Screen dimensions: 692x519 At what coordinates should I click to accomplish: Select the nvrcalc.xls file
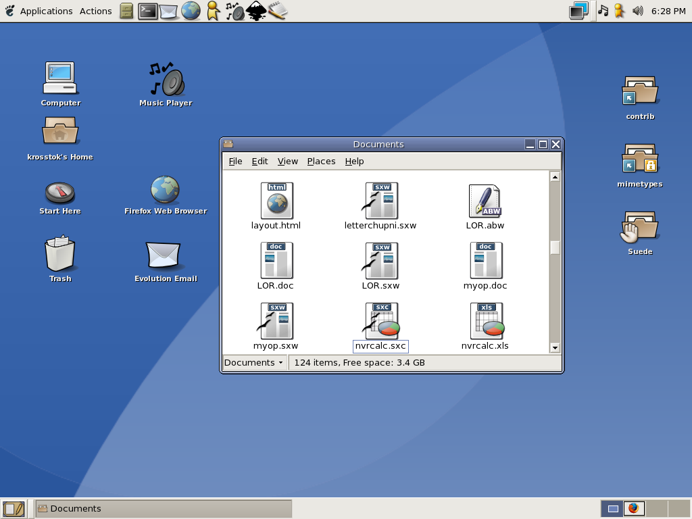point(485,326)
